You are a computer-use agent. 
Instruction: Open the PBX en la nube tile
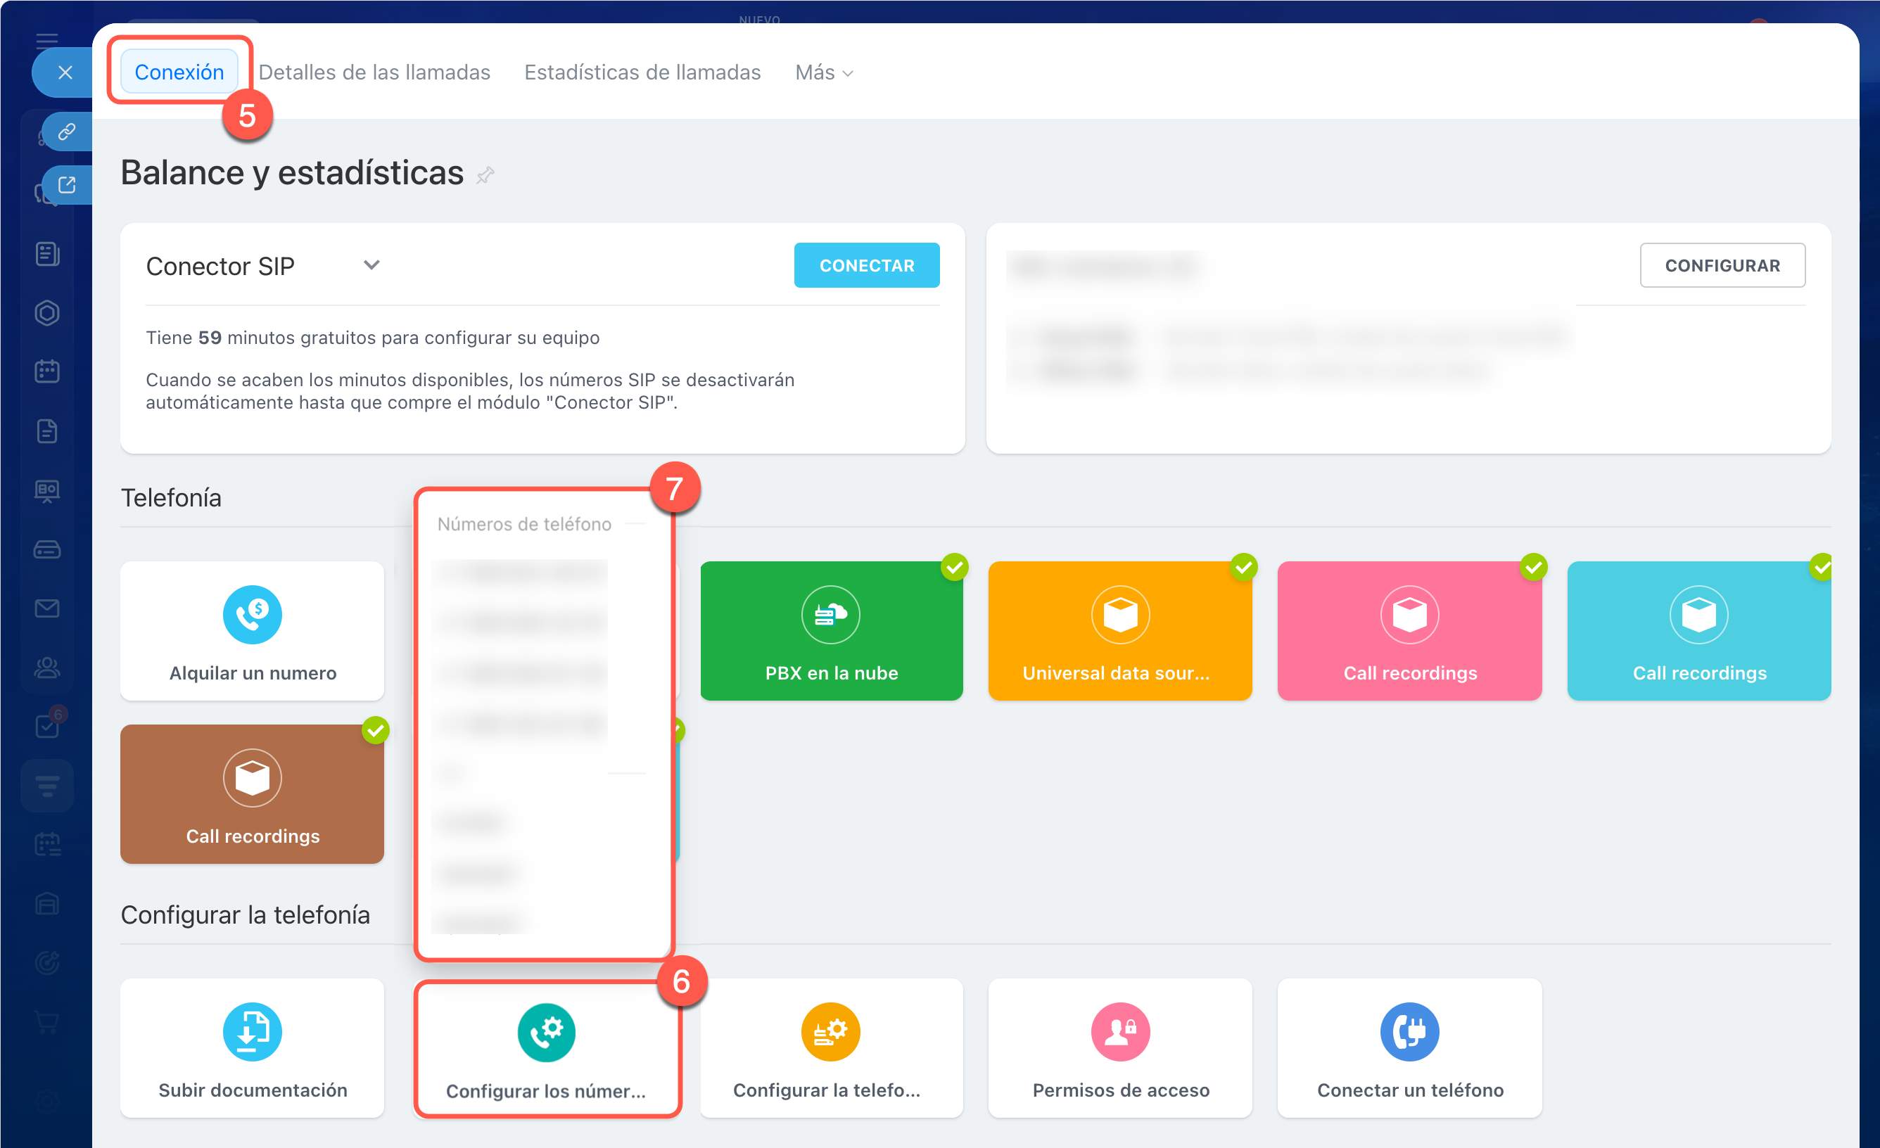click(x=831, y=630)
